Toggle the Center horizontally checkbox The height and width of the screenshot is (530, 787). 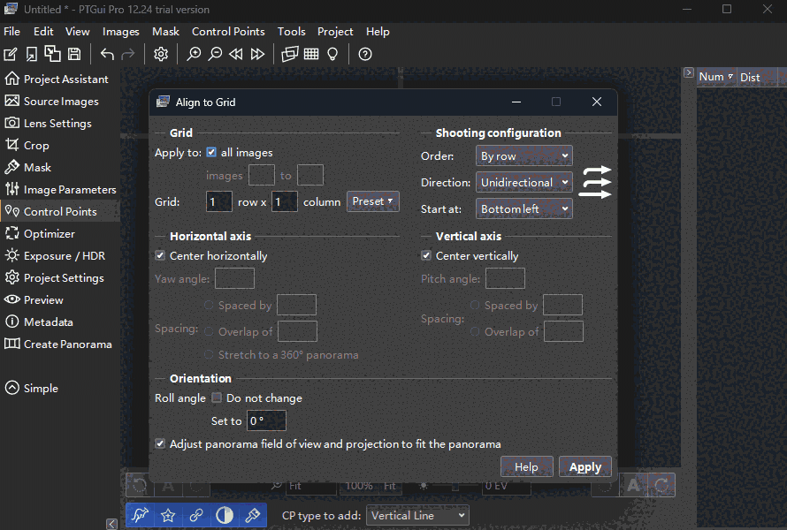[160, 256]
